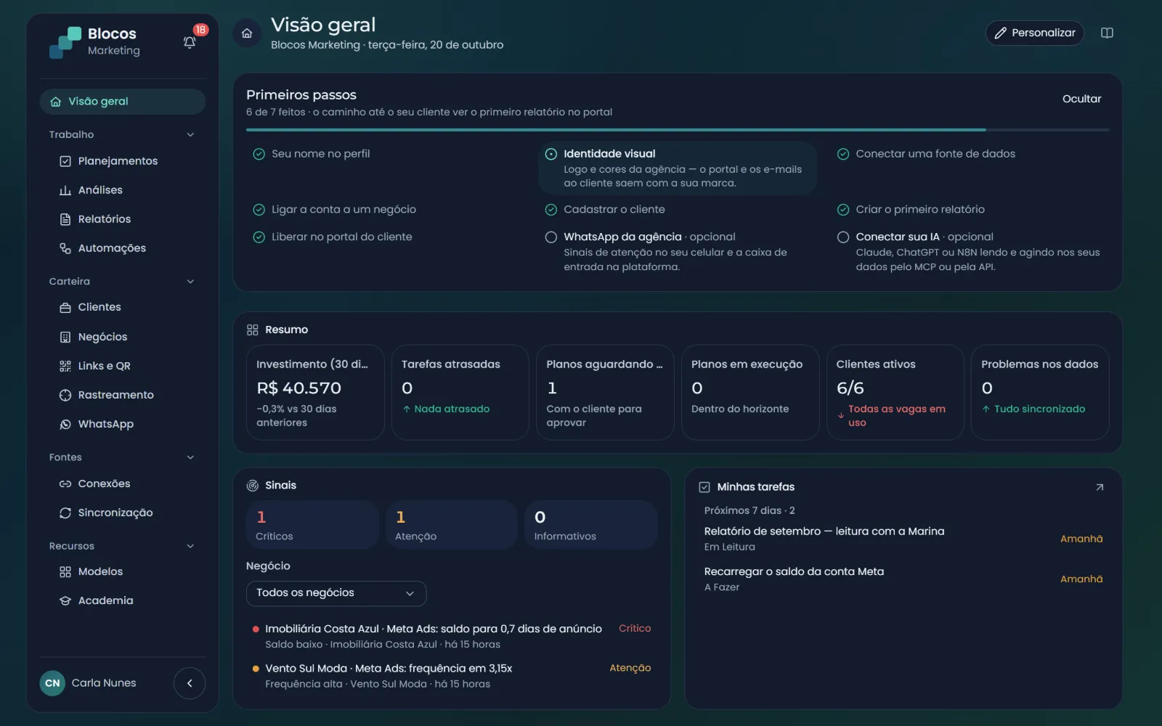Go to Análises in the sidebar
1162x726 pixels.
coord(122,190)
